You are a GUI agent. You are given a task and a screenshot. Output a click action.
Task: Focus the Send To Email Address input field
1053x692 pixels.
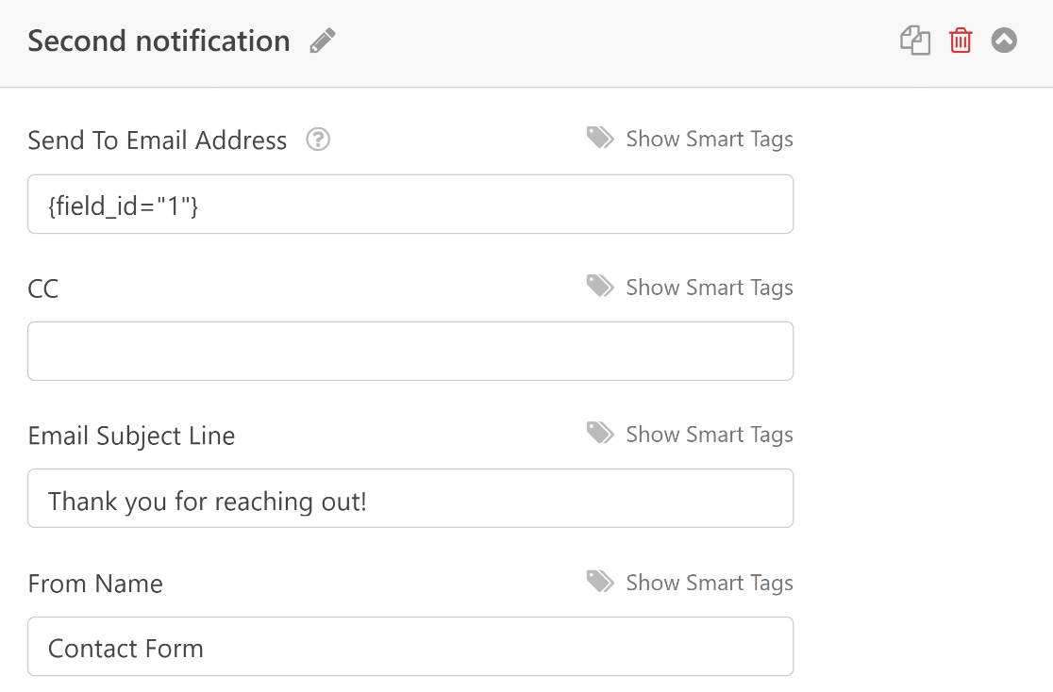tap(410, 204)
